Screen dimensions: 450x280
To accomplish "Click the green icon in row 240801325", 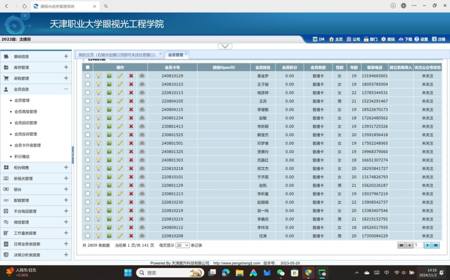I will (x=109, y=151).
